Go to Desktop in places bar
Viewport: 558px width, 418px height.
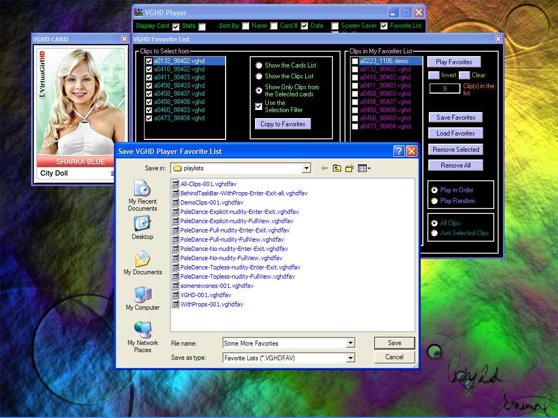click(142, 228)
